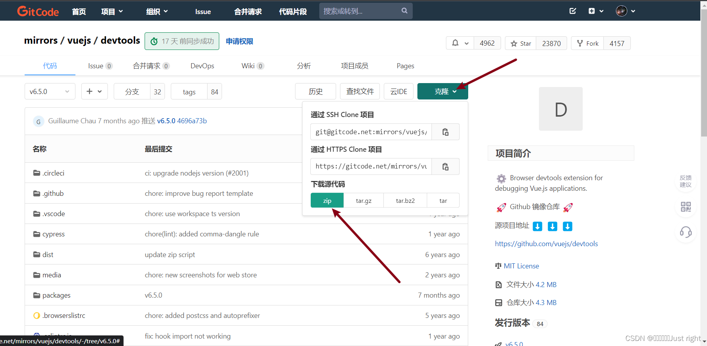Expand the 组织 dropdown in navbar
The width and height of the screenshot is (707, 346).
[x=157, y=11]
